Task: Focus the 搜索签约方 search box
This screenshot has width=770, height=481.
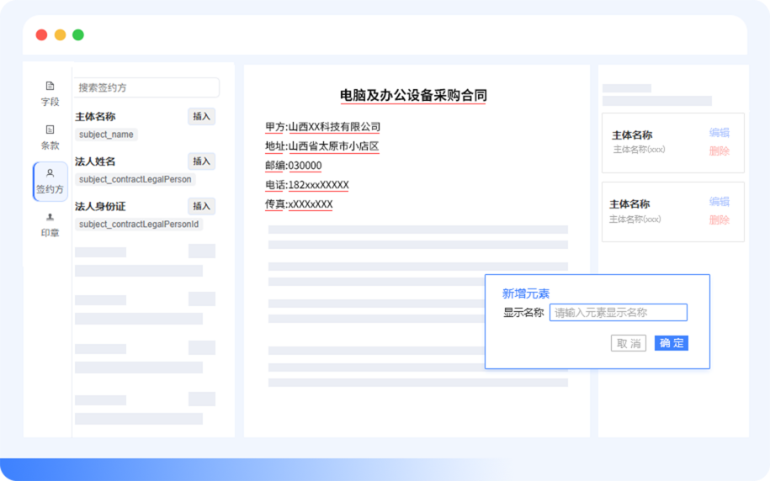Action: (x=146, y=87)
